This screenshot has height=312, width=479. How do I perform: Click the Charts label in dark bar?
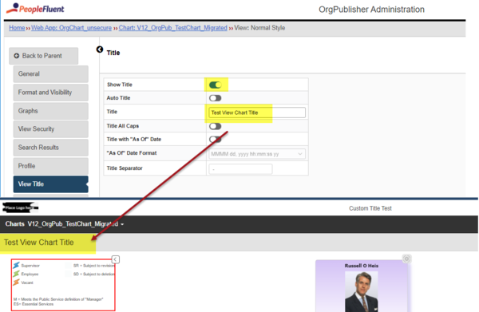click(x=14, y=224)
